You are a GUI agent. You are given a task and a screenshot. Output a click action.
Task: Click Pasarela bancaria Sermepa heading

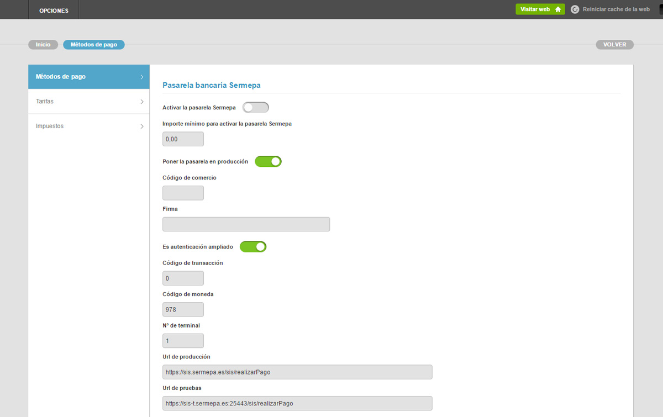[x=211, y=86]
